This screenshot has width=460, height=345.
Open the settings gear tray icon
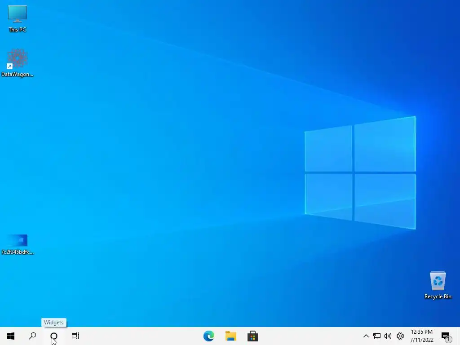click(400, 336)
